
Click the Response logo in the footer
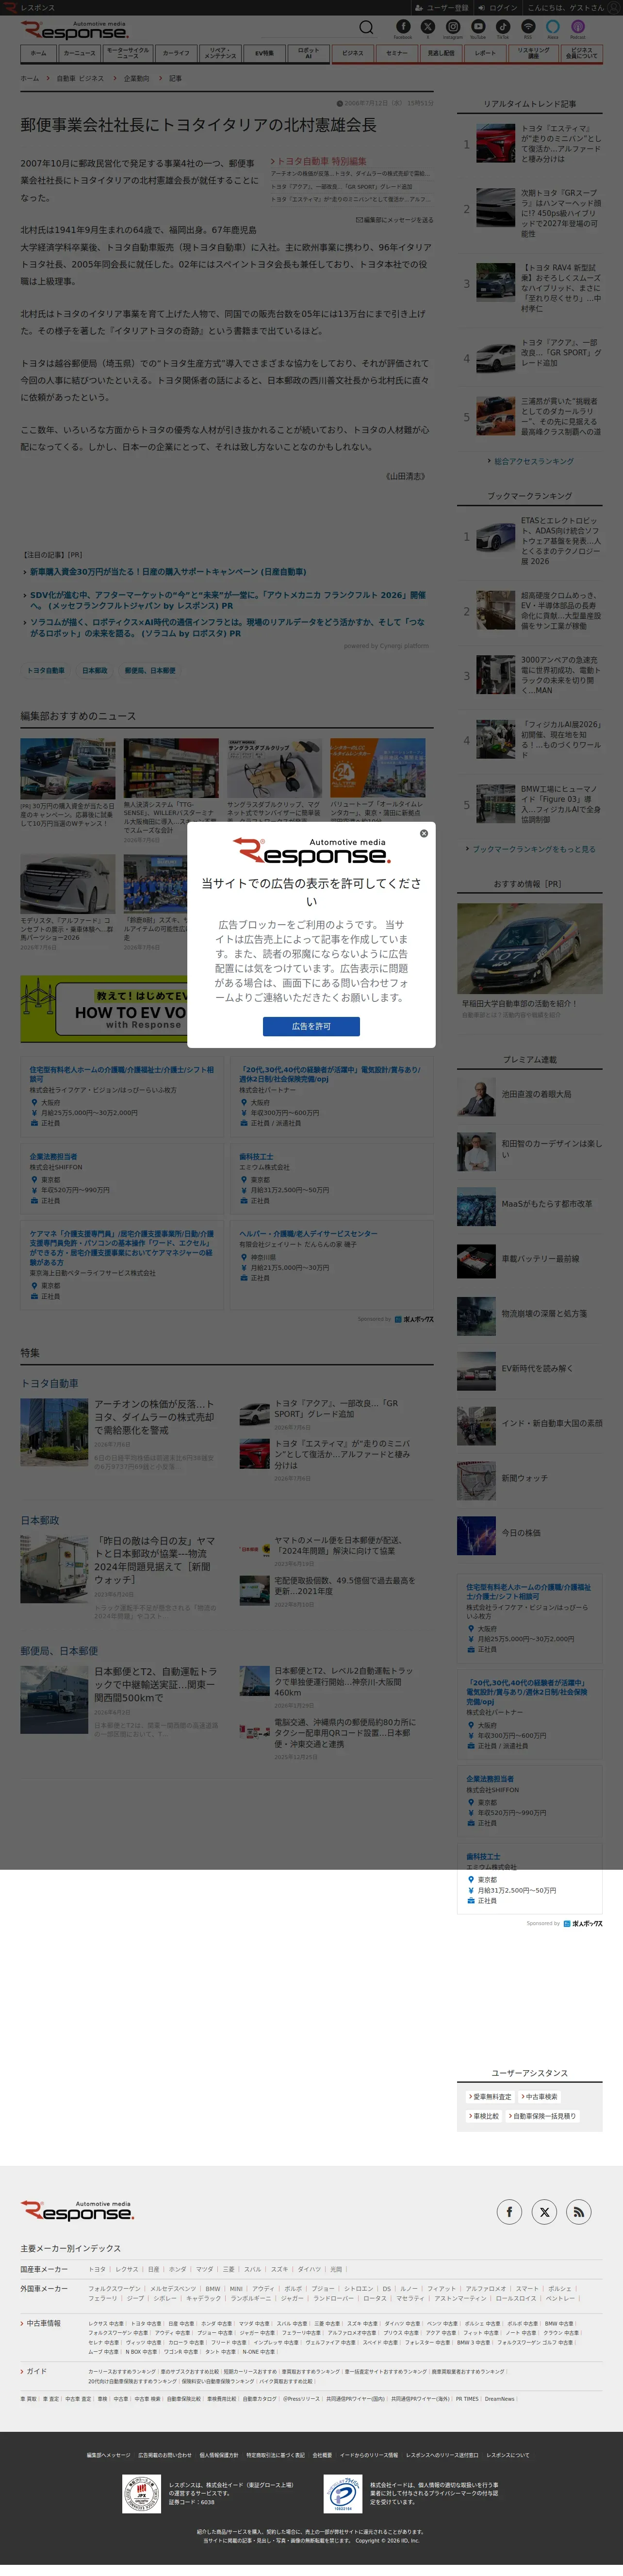pyautogui.click(x=77, y=2210)
